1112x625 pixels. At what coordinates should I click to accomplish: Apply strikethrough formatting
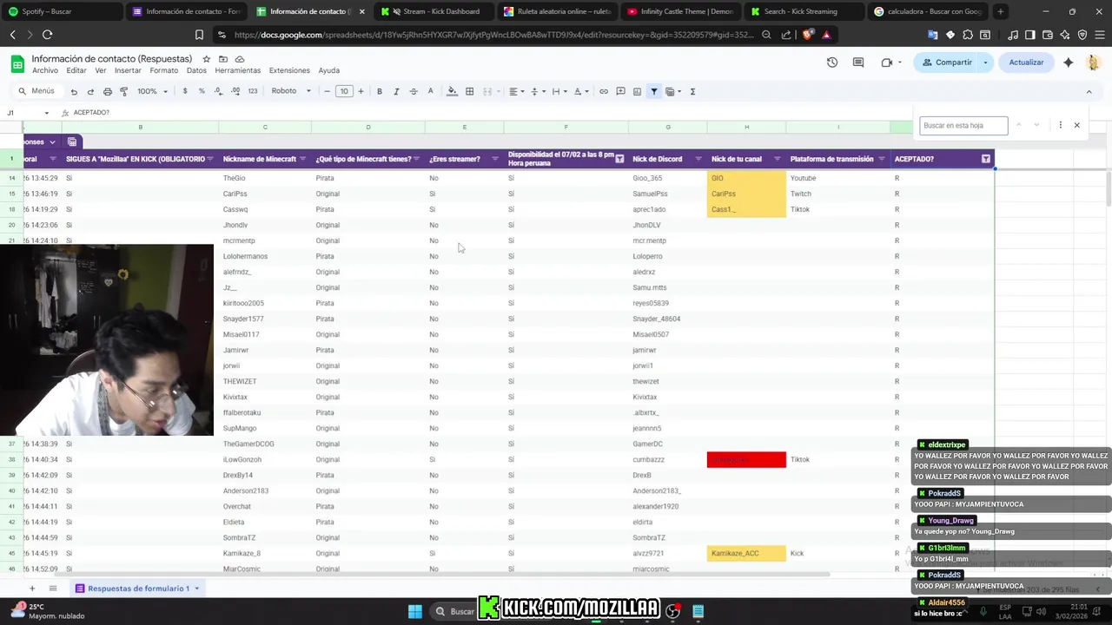tap(414, 91)
